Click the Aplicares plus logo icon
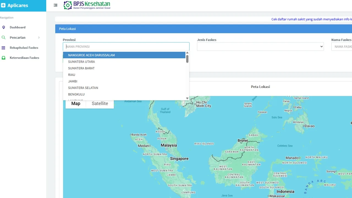The height and width of the screenshot is (198, 352). tap(3, 5)
